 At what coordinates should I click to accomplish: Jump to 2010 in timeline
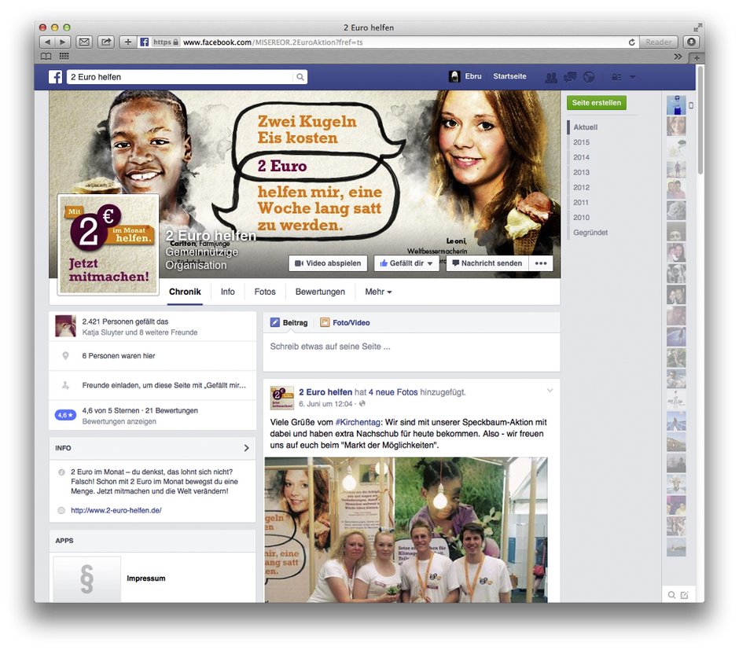[x=581, y=218]
